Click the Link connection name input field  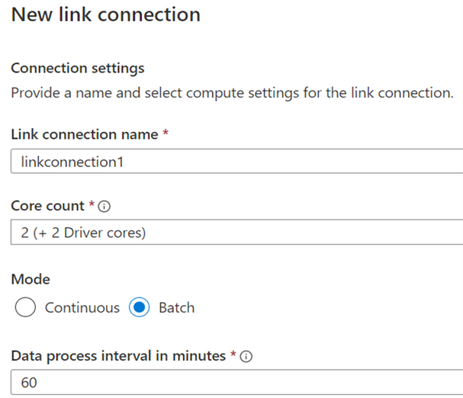pos(236,161)
